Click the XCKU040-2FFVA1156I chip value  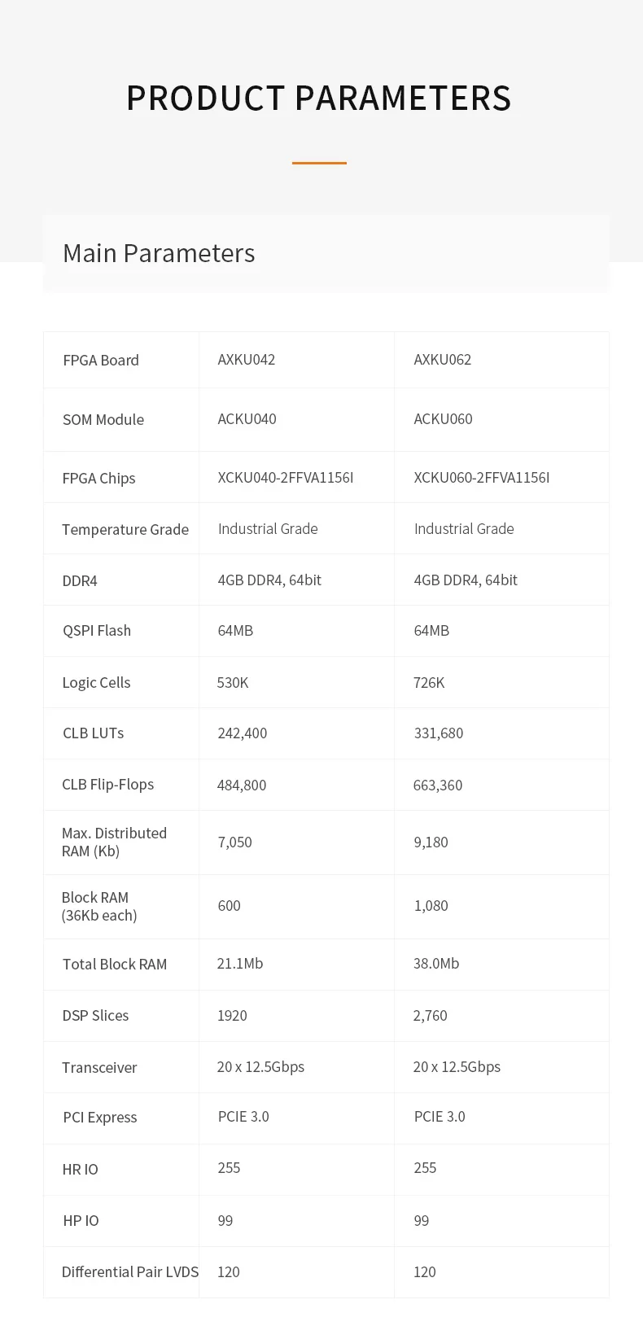click(286, 478)
